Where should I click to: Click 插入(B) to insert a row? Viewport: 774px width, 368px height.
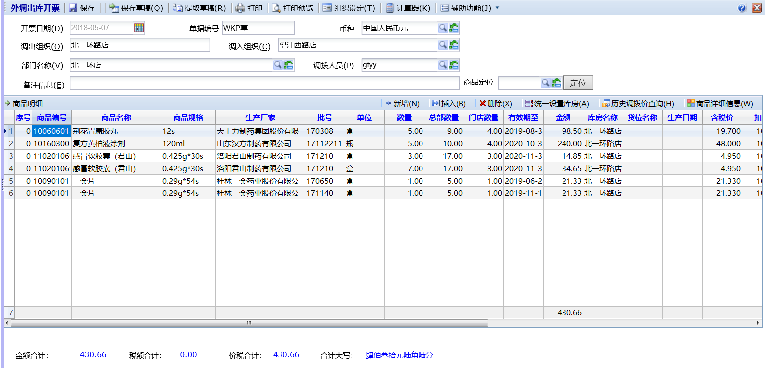pyautogui.click(x=449, y=103)
